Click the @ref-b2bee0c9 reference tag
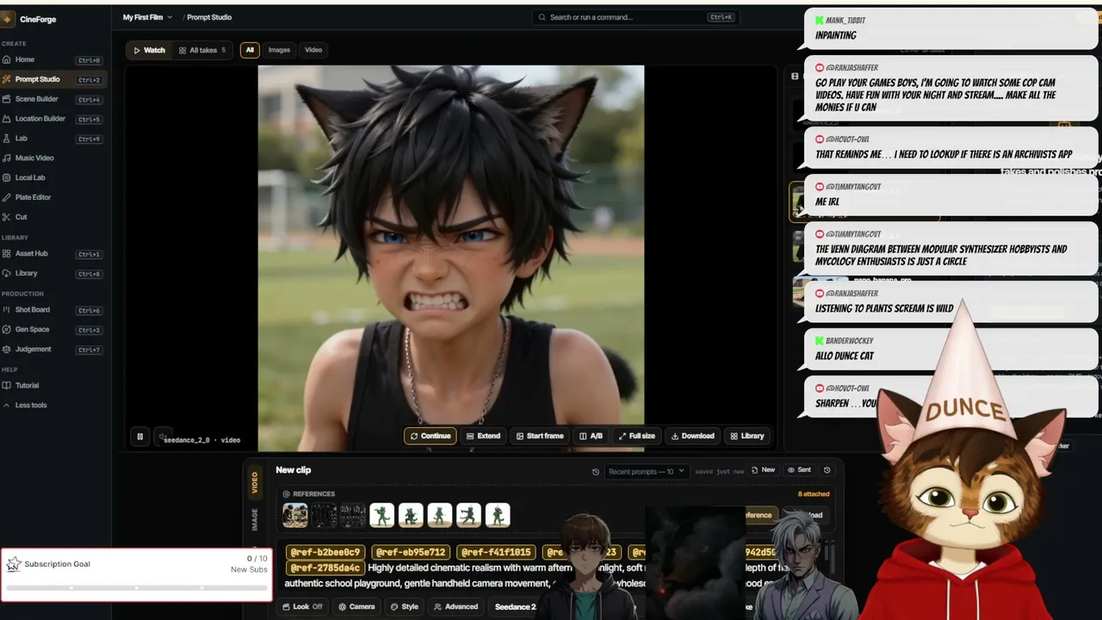The width and height of the screenshot is (1102, 620). click(x=325, y=552)
